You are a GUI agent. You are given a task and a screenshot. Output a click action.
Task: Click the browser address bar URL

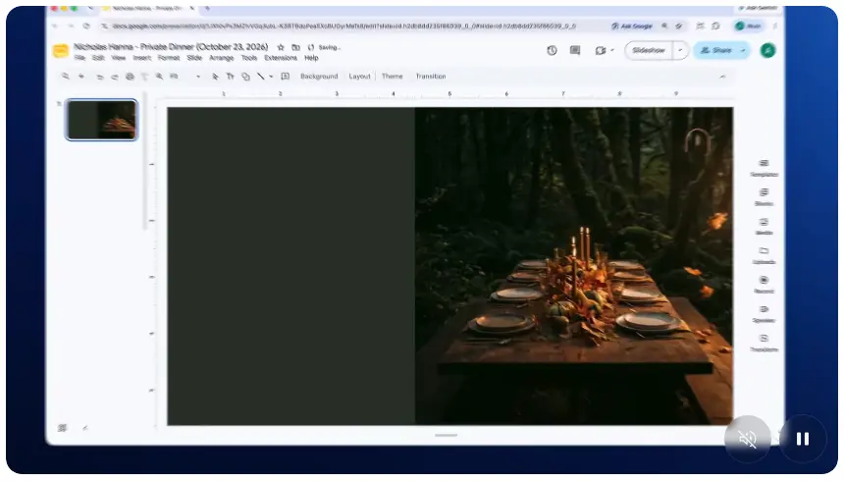pos(344,26)
